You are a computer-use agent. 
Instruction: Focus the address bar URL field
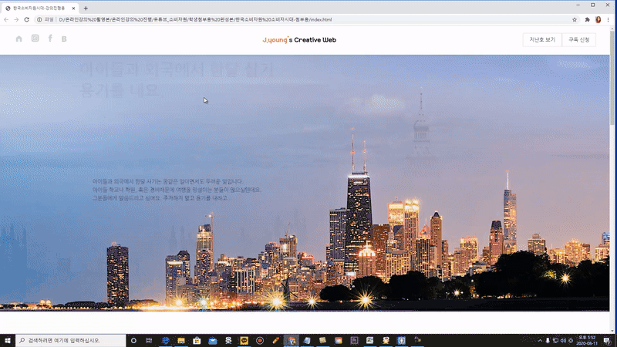pos(307,19)
